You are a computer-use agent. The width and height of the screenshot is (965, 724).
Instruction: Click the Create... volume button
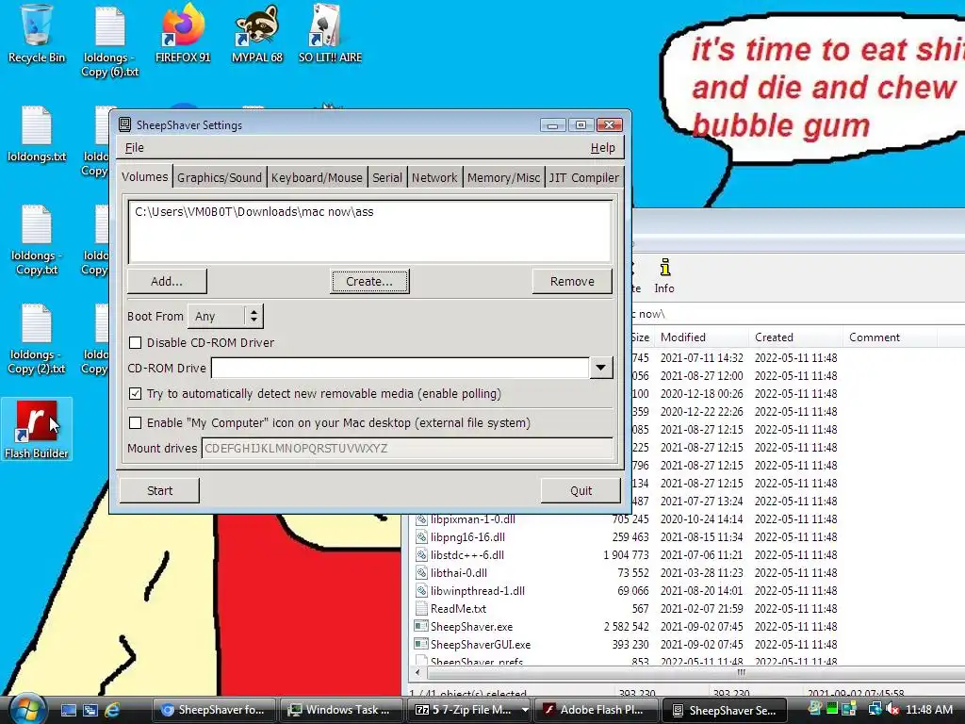click(369, 281)
